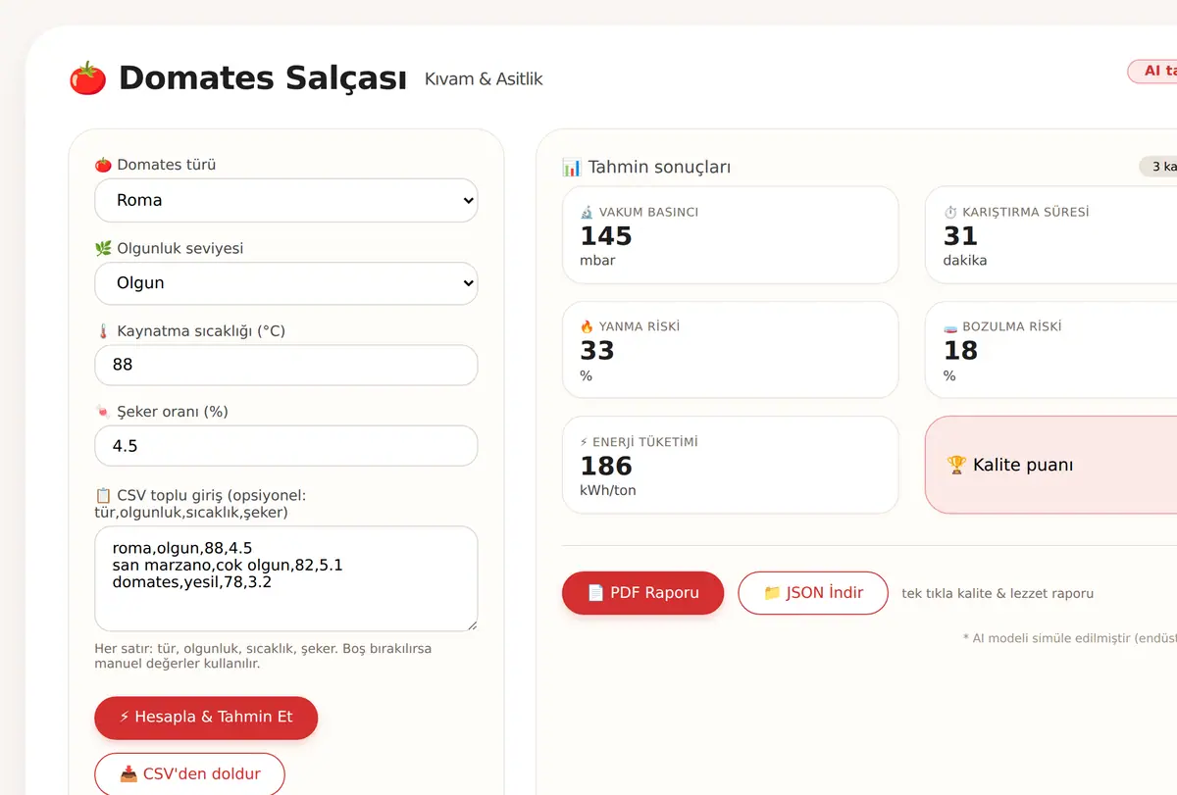The height and width of the screenshot is (795, 1177).
Task: Click the herb icon beside Olgunluk seviyesi
Action: 103,249
